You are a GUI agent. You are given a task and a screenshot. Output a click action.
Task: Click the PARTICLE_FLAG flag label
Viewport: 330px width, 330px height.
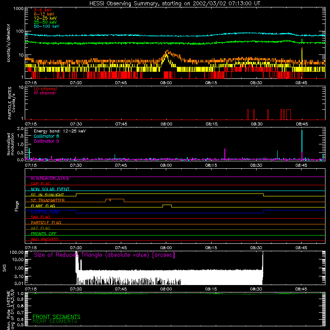46,222
